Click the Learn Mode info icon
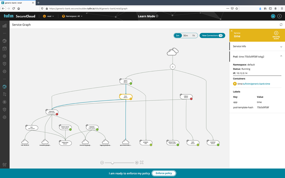 click(157, 16)
